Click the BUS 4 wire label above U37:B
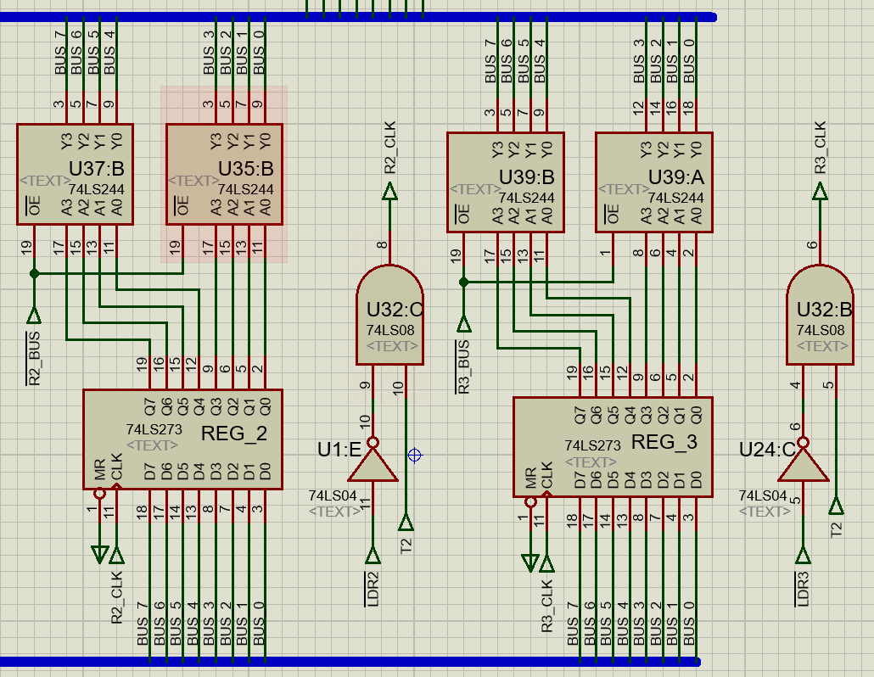Image resolution: width=874 pixels, height=677 pixels. (109, 53)
